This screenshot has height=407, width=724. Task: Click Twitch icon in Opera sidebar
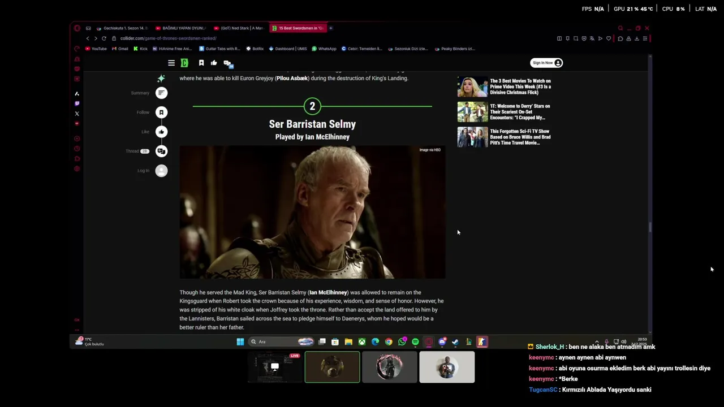click(77, 103)
